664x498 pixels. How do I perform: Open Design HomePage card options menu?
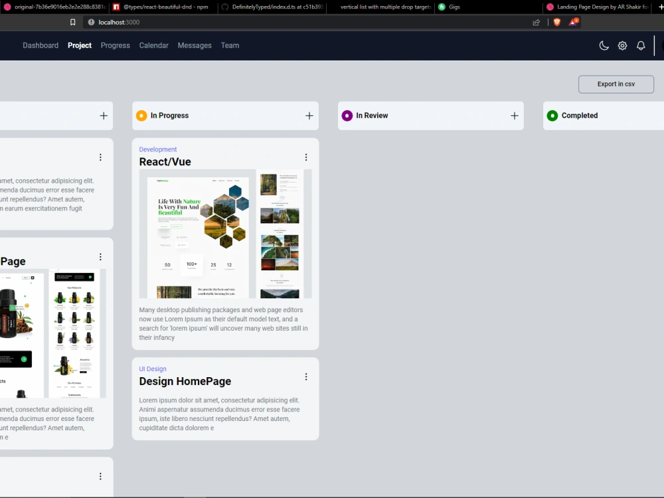click(x=306, y=377)
